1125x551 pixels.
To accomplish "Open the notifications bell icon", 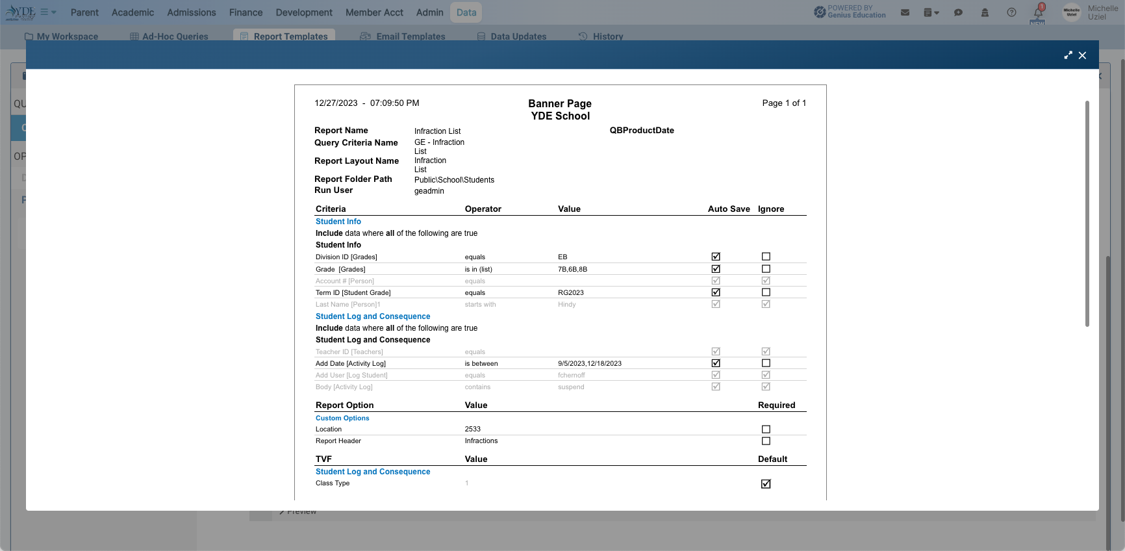I will pyautogui.click(x=1038, y=12).
